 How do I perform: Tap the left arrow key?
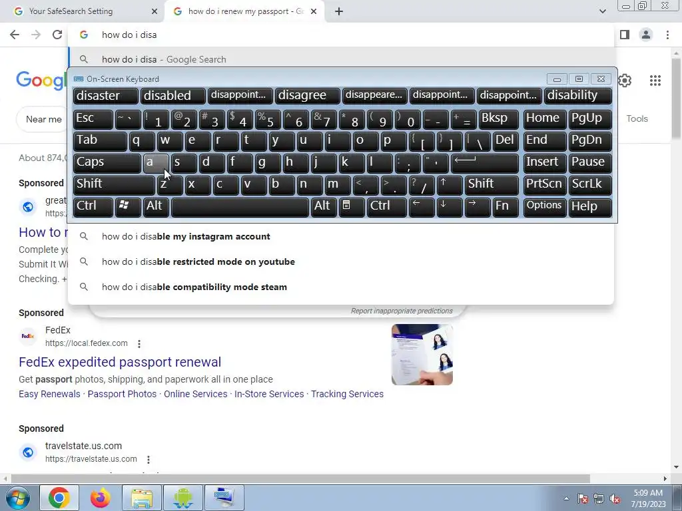(422, 207)
